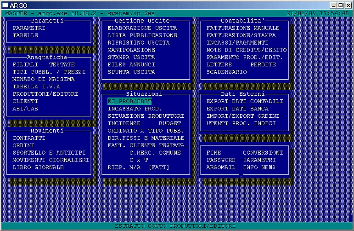Viewport: 354px width, 231px height.
Task: Open INFO NEWS entry
Action: (x=259, y=167)
